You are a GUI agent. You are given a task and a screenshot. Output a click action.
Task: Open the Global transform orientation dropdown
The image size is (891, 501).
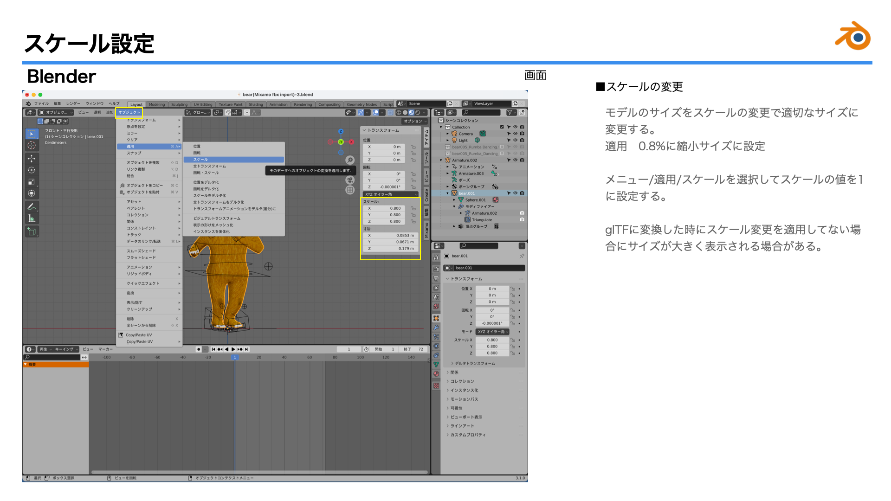click(198, 112)
